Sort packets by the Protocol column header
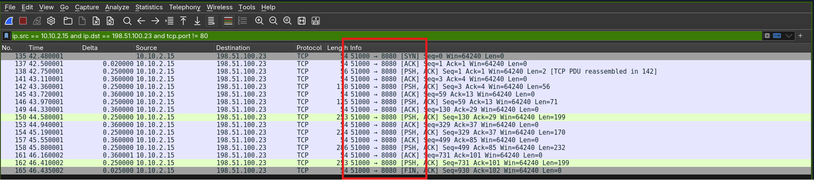814x180 pixels. click(310, 48)
